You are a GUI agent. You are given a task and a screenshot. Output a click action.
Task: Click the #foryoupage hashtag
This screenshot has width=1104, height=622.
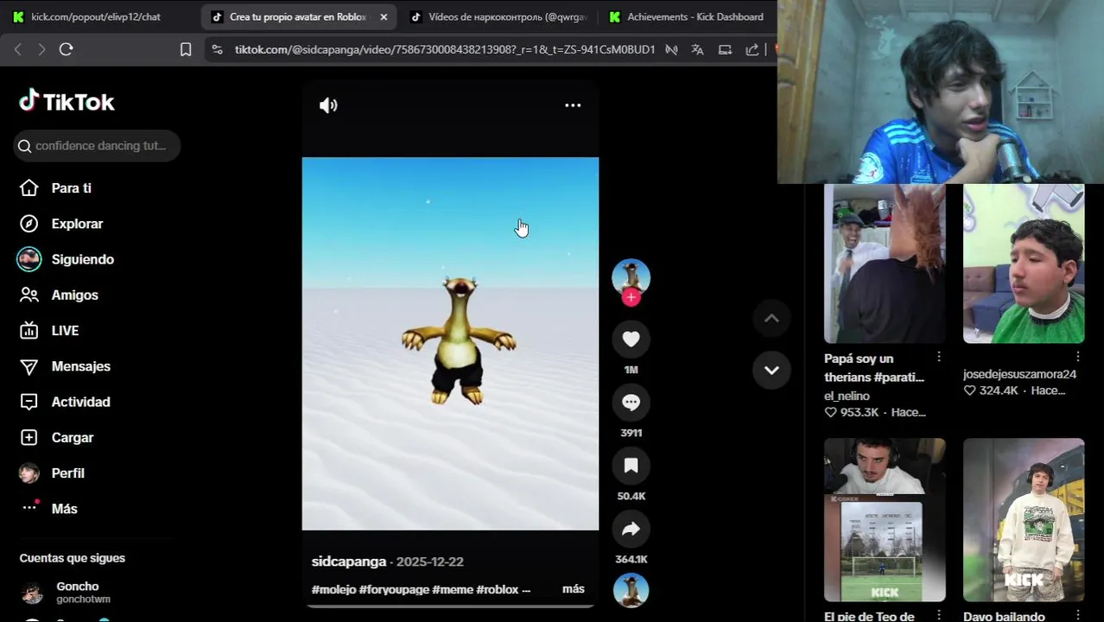[394, 589]
